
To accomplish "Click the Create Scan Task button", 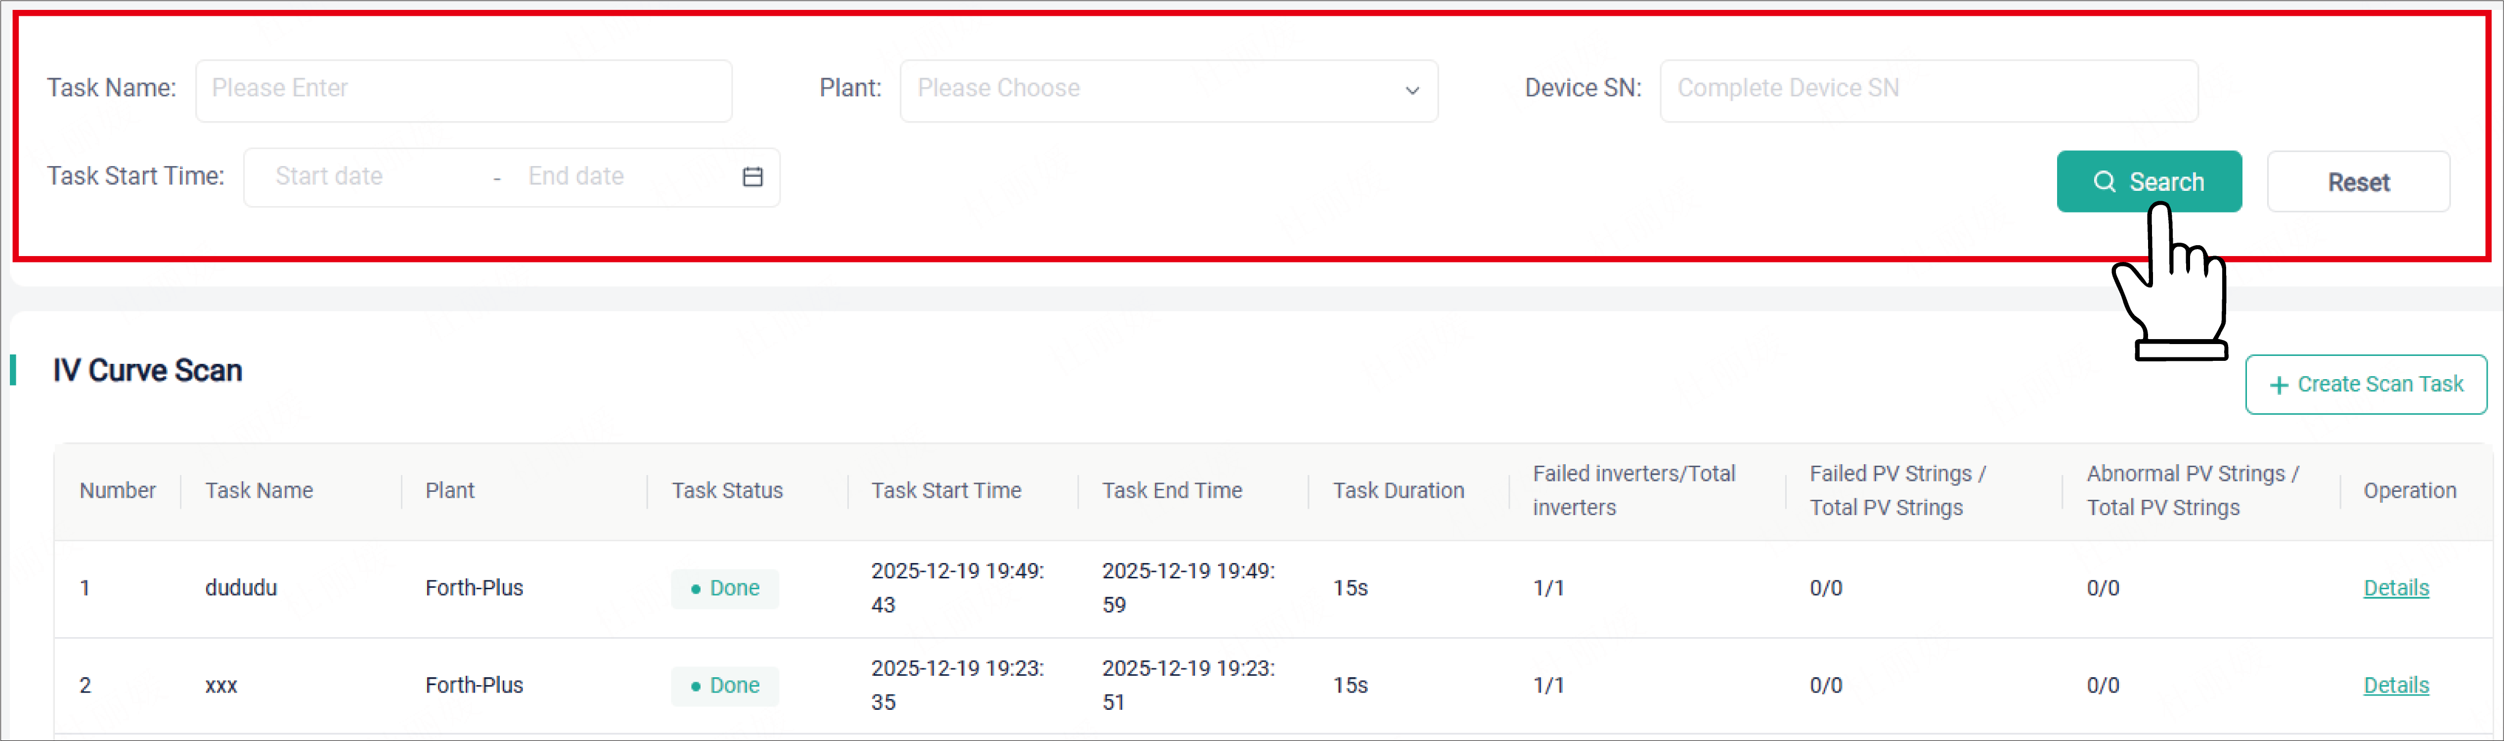I will (2366, 384).
